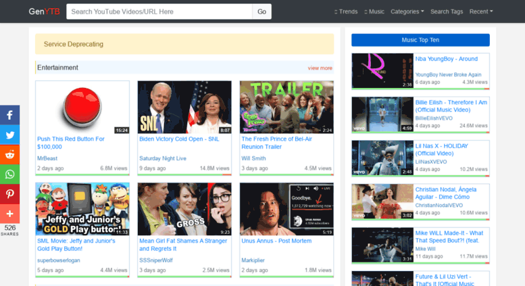
Task: Click the Service Deprecating notice
Action: pyautogui.click(x=184, y=44)
